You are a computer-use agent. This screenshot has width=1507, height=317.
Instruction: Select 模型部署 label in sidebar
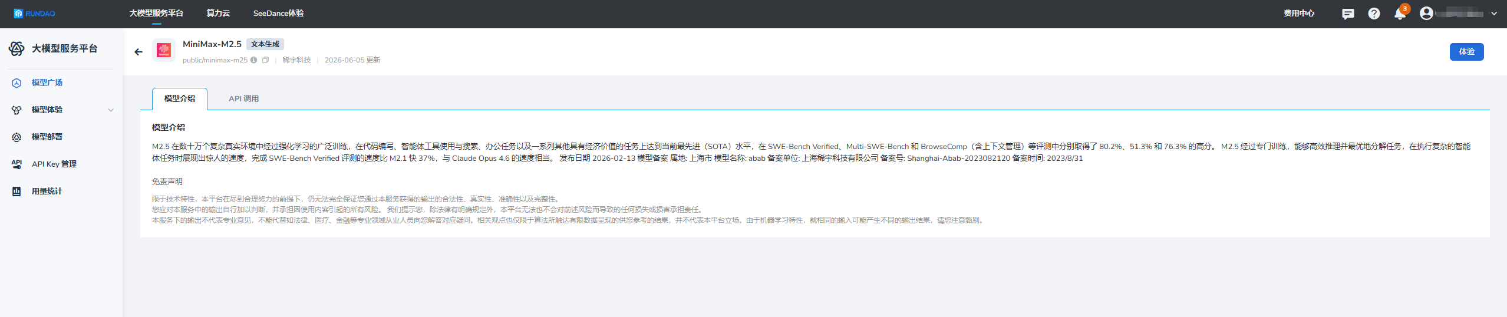(x=47, y=137)
